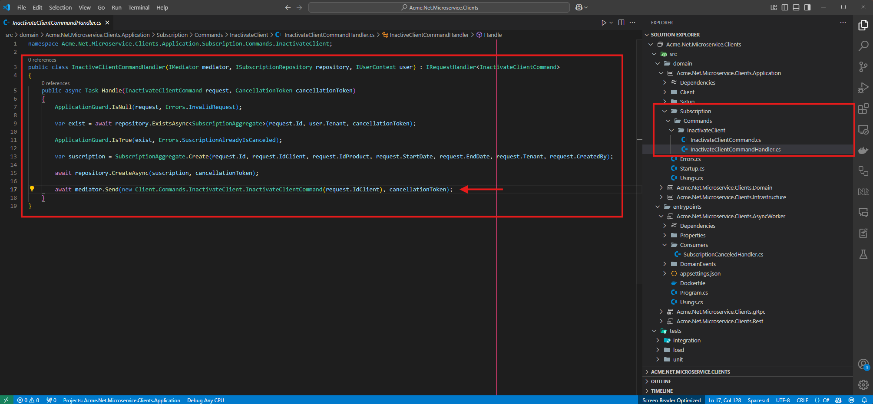Open the Edit menu
Screen dimensions: 873x404
coord(37,7)
